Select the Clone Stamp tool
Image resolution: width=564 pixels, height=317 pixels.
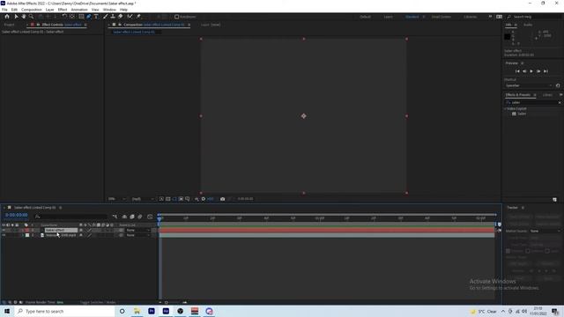click(x=113, y=17)
